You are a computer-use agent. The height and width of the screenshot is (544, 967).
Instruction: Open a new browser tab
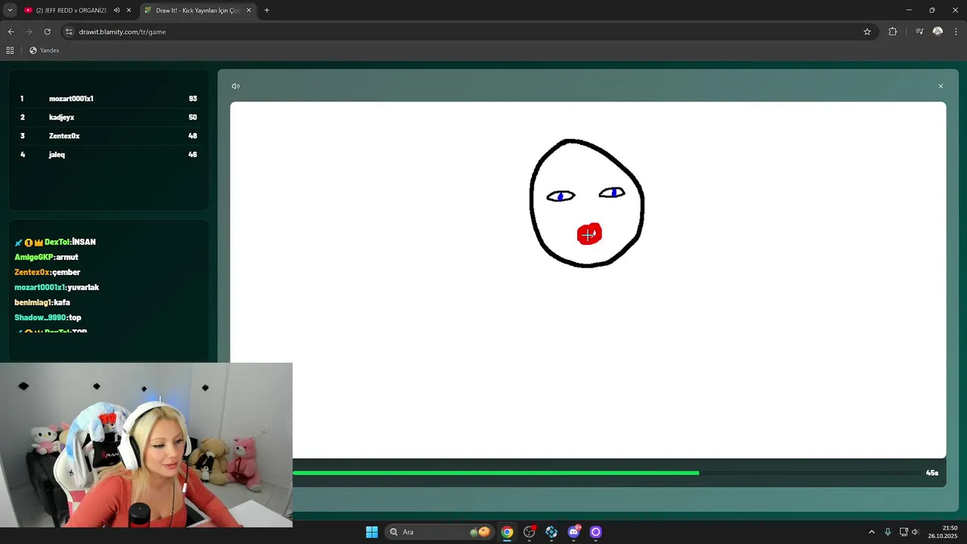coord(267,11)
